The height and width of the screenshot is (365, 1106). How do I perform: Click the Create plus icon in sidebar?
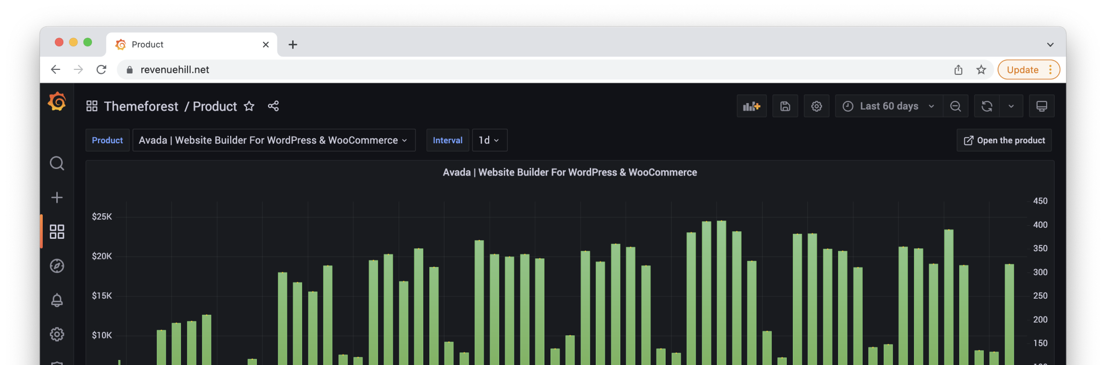tap(57, 198)
